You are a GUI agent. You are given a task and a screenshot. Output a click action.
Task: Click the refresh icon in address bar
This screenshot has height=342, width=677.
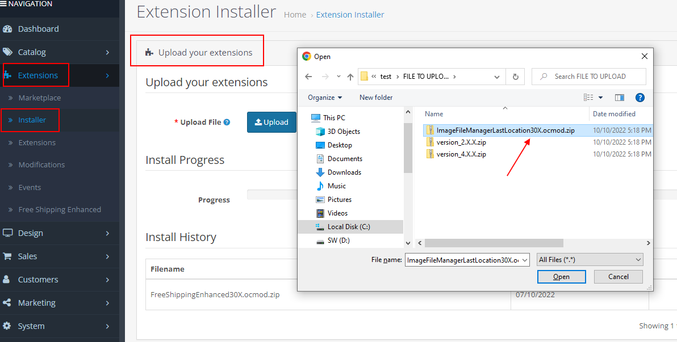(x=516, y=77)
